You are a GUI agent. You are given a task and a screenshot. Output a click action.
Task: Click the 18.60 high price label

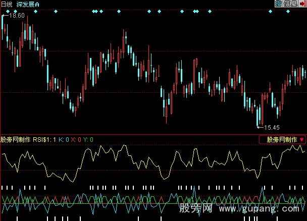(x=17, y=16)
